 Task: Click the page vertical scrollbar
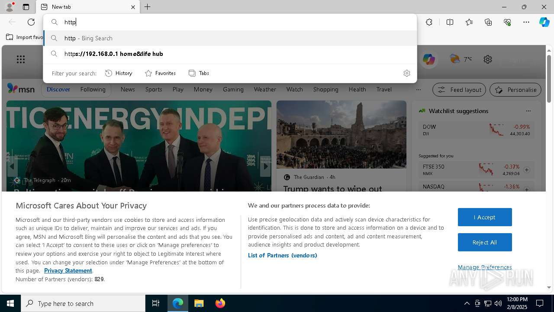(x=549, y=78)
